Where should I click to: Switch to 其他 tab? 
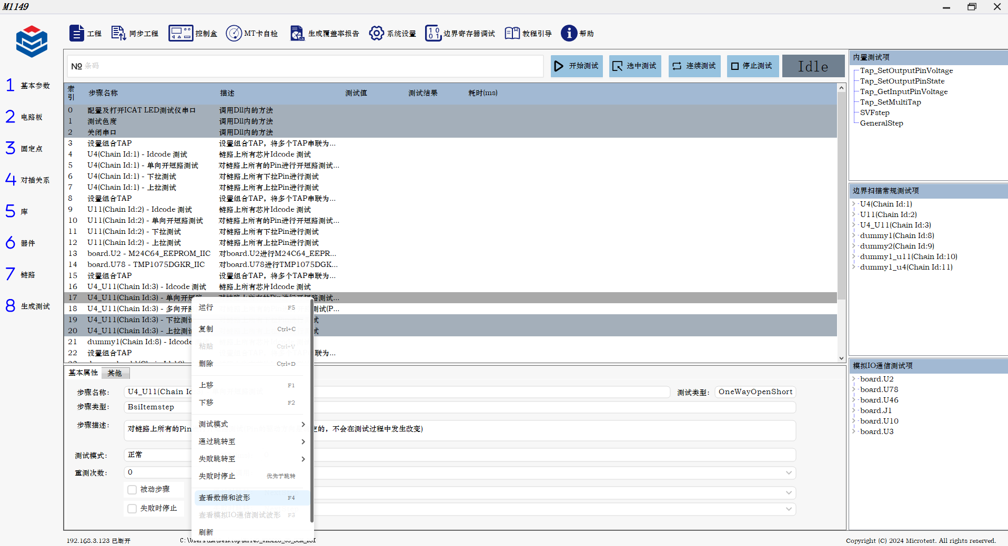[115, 373]
